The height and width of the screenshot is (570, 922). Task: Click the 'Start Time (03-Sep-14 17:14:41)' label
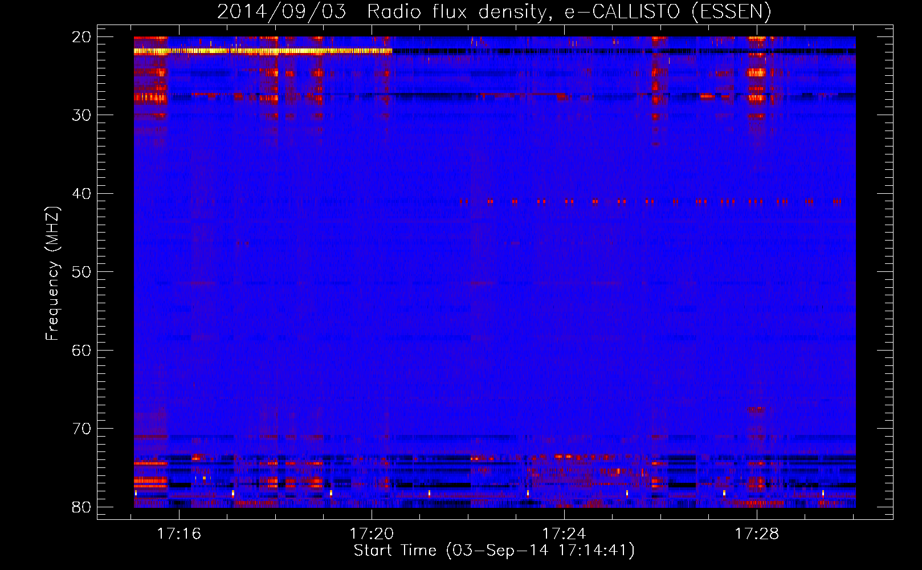click(x=494, y=551)
